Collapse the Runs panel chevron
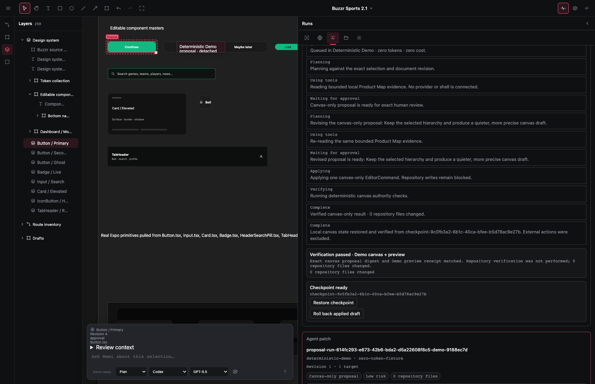The height and width of the screenshot is (384, 595). pos(587,23)
